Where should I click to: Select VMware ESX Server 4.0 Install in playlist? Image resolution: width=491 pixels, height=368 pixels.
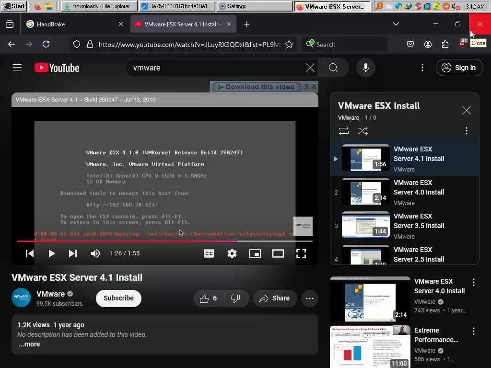(x=405, y=192)
